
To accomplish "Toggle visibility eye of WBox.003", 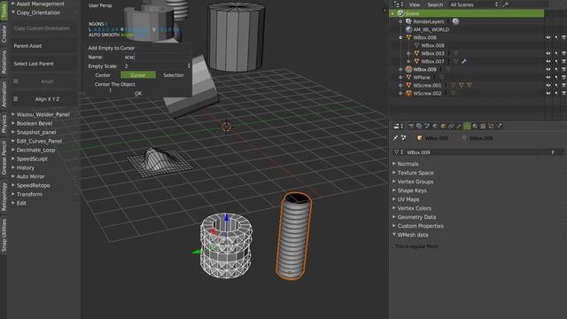I will pyautogui.click(x=548, y=53).
